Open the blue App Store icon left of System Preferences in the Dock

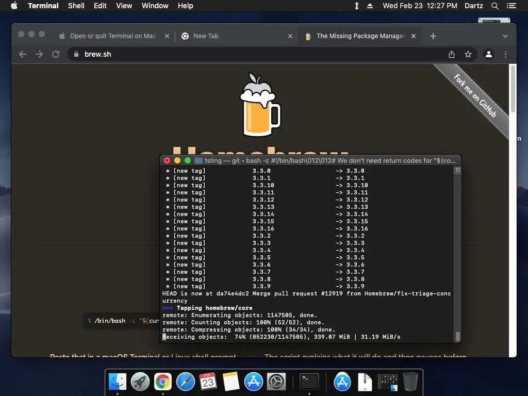point(253,382)
